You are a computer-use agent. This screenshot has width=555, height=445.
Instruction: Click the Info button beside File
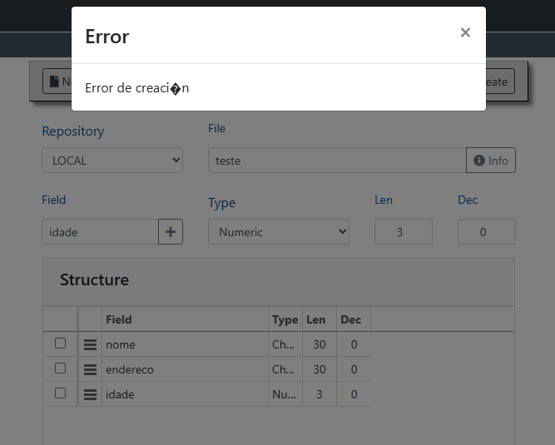point(491,161)
